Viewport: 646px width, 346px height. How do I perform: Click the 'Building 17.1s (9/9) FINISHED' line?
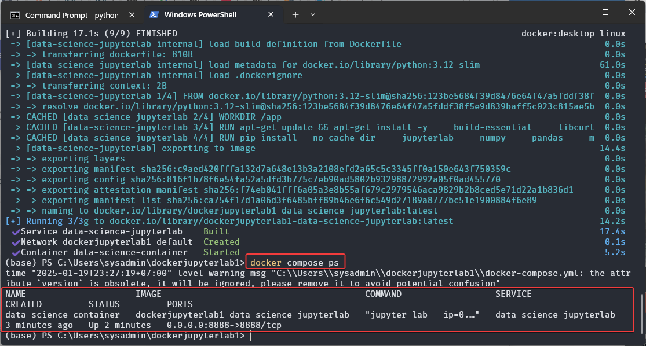pos(92,34)
